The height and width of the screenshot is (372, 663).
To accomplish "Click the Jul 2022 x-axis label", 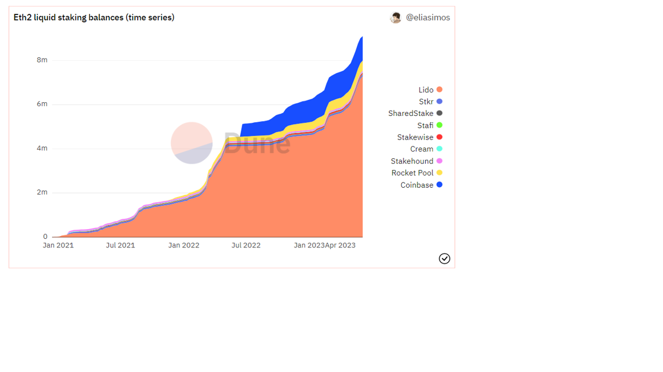I will click(x=246, y=245).
